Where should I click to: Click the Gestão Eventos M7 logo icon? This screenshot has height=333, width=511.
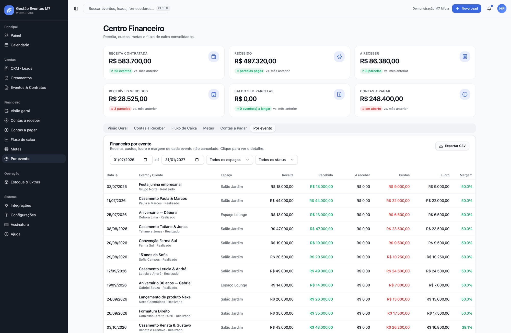point(9,10)
